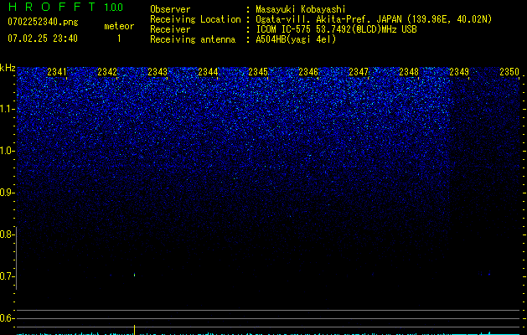The height and width of the screenshot is (335, 527).
Task: Click time marker 2345
Action: 258,72
